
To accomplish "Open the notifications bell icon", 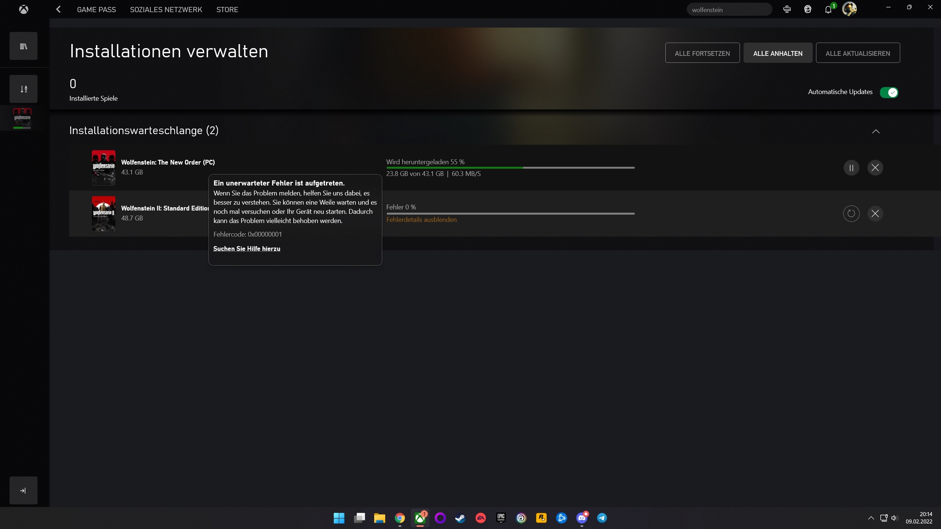I will click(x=828, y=10).
